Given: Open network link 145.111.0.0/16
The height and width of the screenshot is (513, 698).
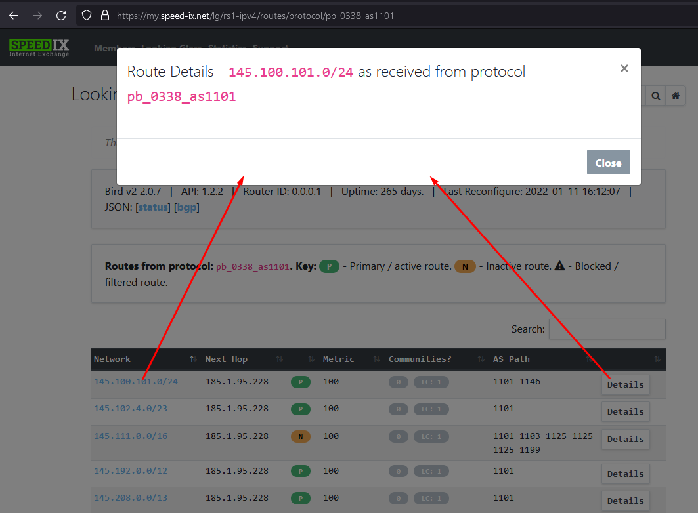Looking at the screenshot, I should 131,436.
